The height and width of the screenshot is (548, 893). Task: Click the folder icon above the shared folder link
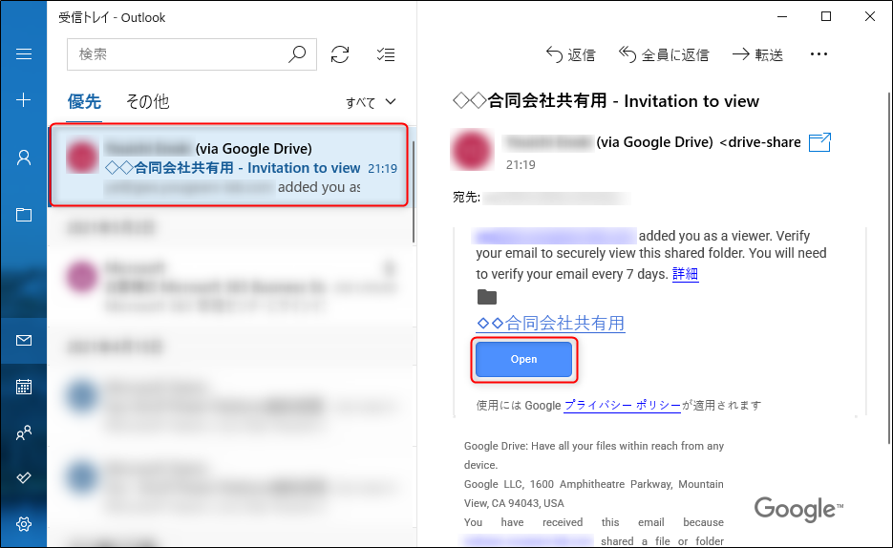pos(487,297)
